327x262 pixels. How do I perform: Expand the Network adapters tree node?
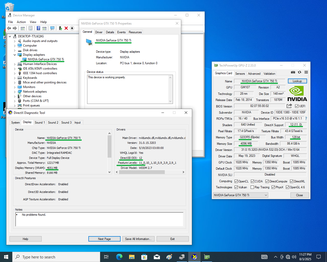(15, 92)
